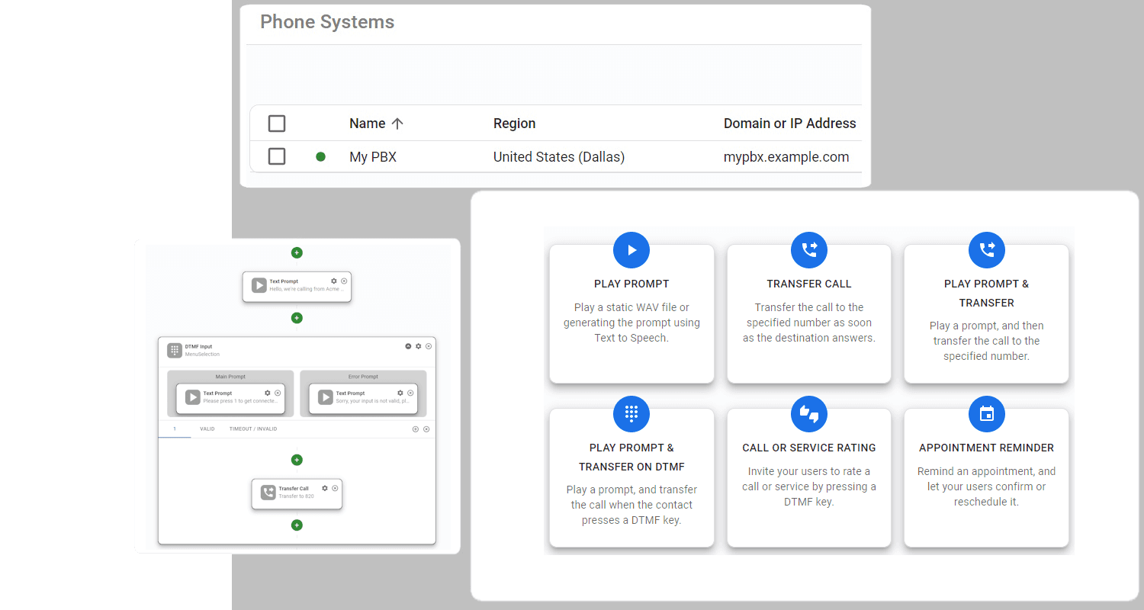The height and width of the screenshot is (610, 1144).
Task: Toggle the select-all checkbox in table header
Action: tap(277, 124)
